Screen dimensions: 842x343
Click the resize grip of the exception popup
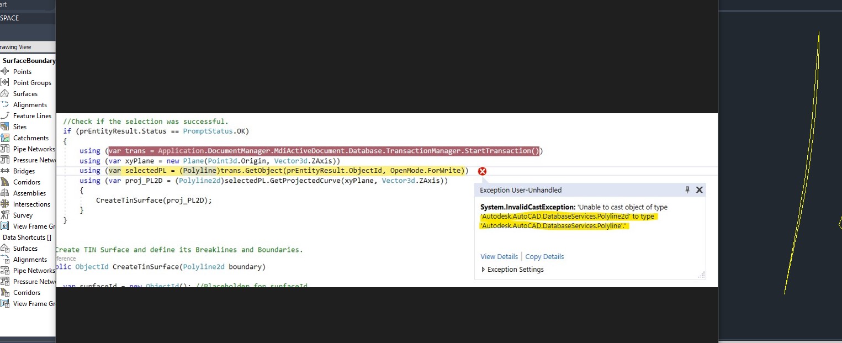[x=701, y=275]
